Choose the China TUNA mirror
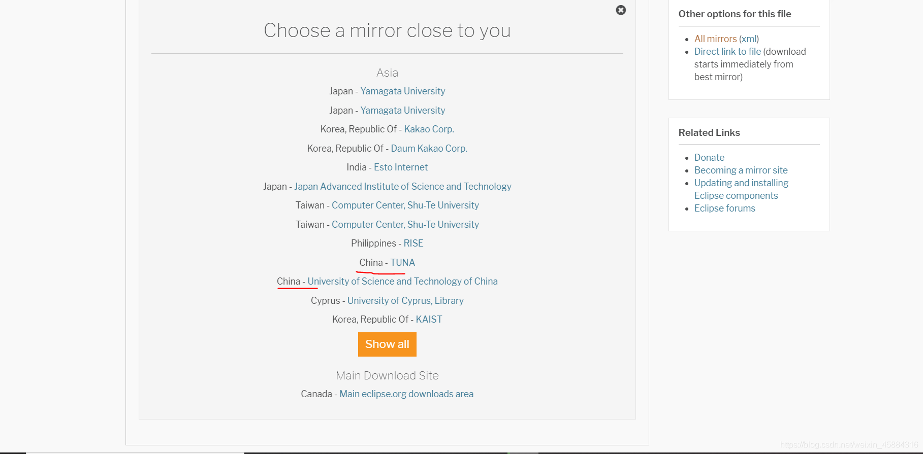This screenshot has width=923, height=454. [x=402, y=263]
